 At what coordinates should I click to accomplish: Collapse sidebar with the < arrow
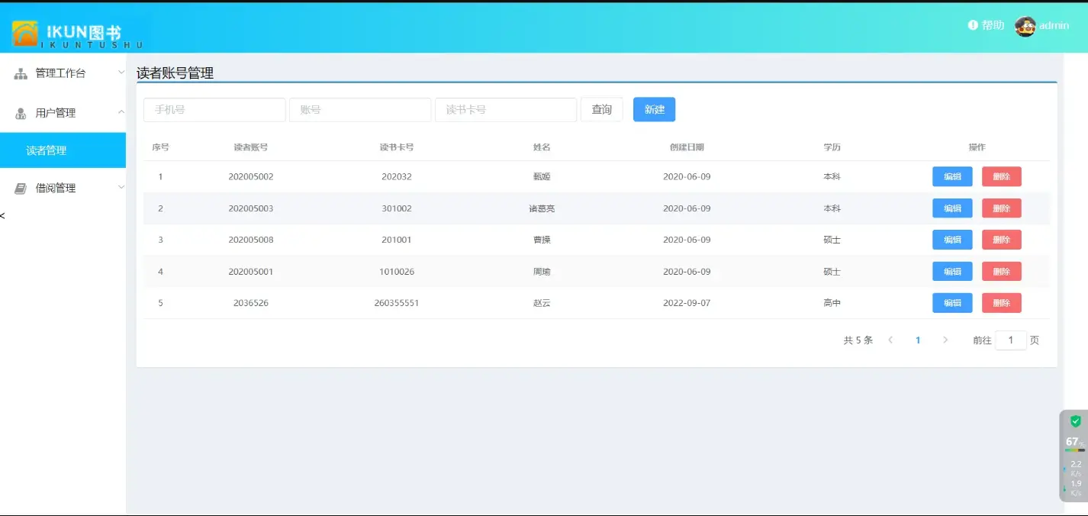[2, 216]
